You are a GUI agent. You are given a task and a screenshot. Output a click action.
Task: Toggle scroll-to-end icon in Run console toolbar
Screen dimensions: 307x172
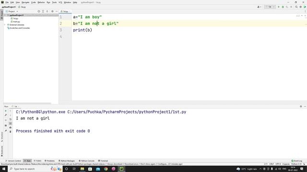coord(11,123)
